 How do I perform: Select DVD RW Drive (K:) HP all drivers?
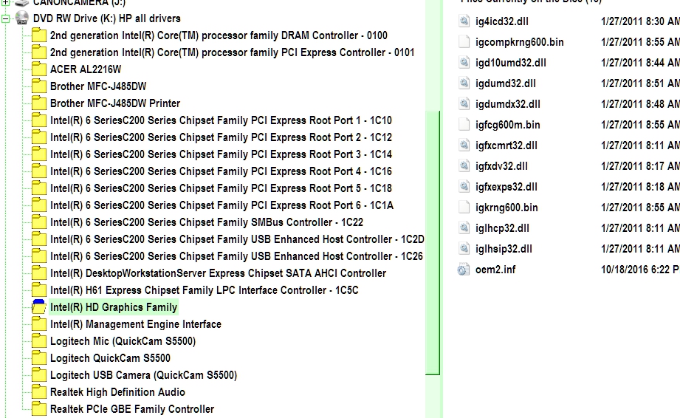pos(106,18)
